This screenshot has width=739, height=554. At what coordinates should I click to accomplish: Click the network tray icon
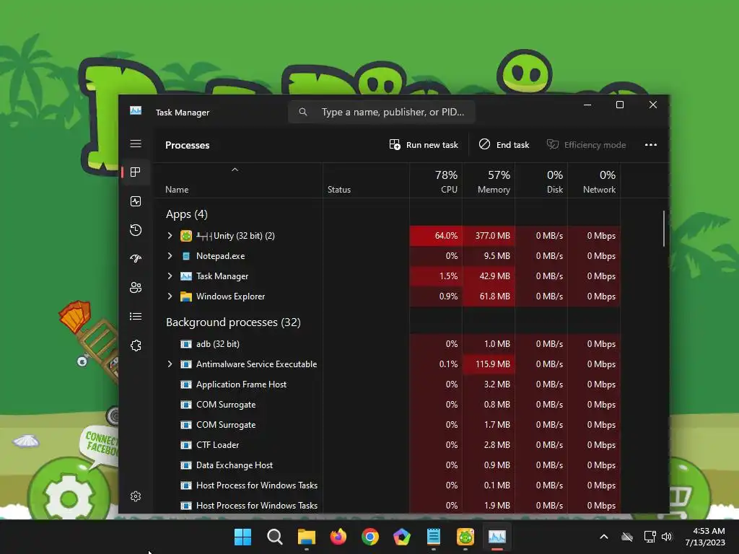point(650,537)
